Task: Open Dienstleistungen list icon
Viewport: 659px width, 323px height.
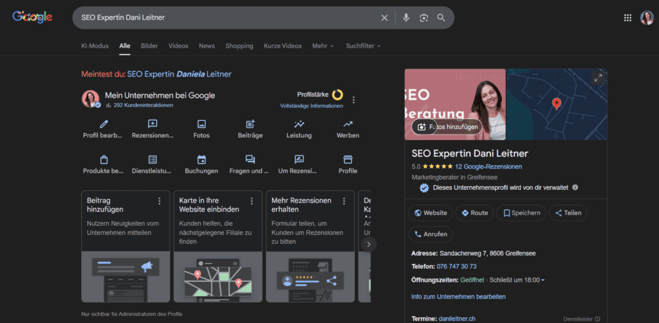Action: [x=153, y=160]
